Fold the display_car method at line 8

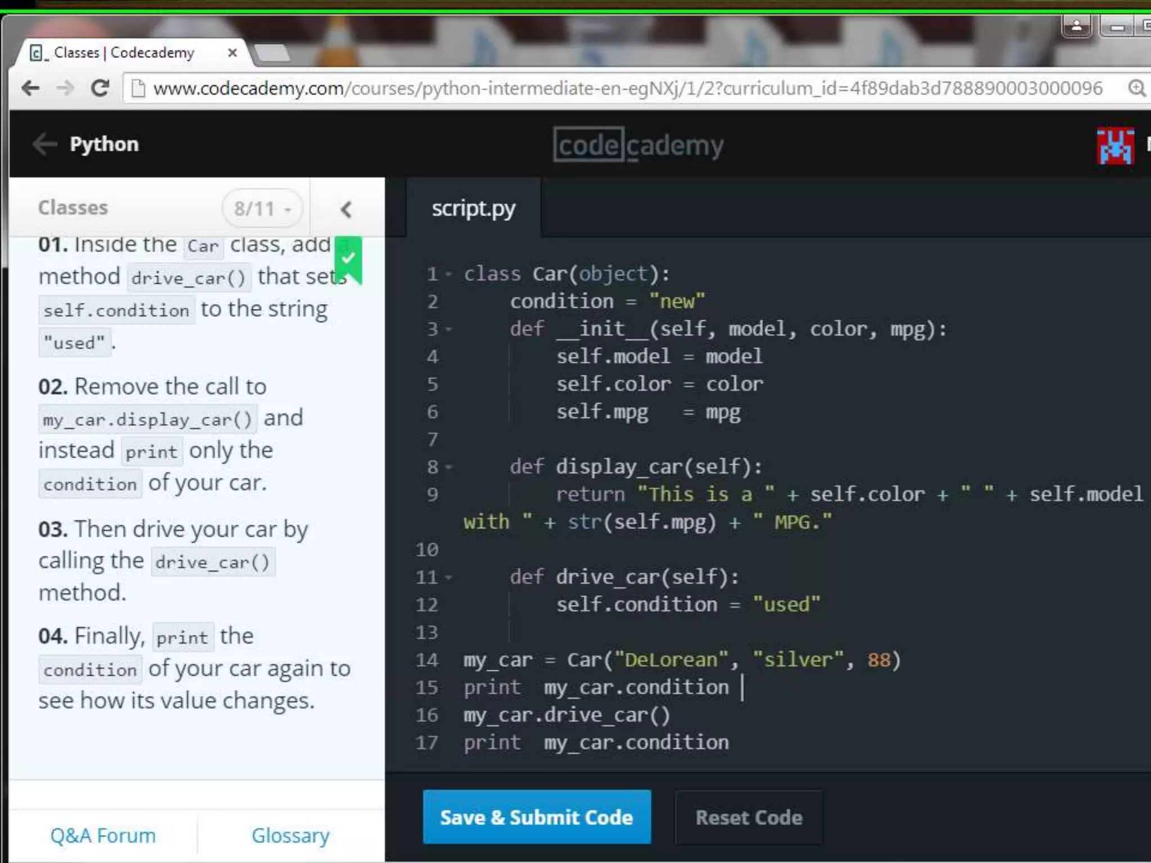(x=448, y=467)
